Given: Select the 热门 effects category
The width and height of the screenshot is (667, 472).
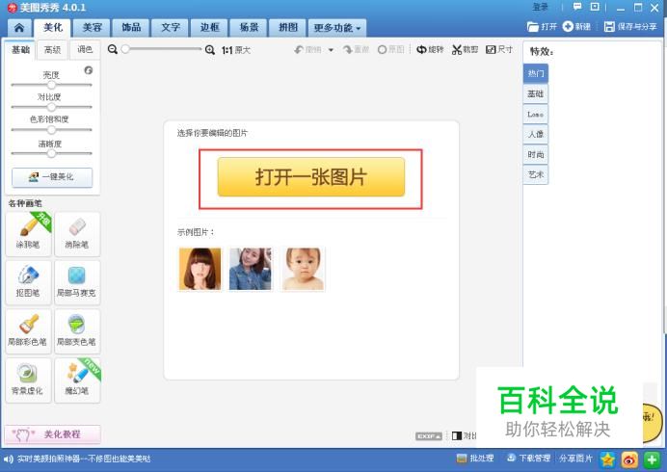Looking at the screenshot, I should coord(536,73).
